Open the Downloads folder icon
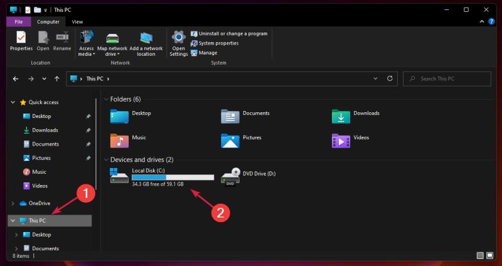This screenshot has height=266, width=502. pos(341,116)
